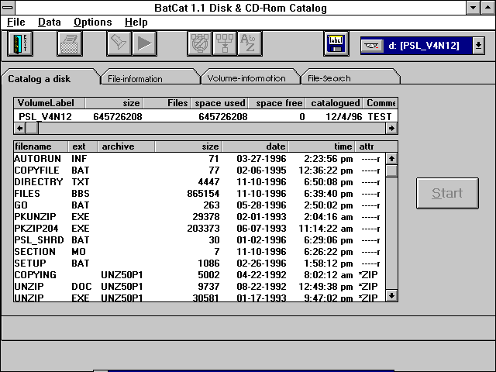Screen dimensions: 496x372
Task: Click the flashlight search toolbar icon
Action: pyautogui.click(x=119, y=44)
